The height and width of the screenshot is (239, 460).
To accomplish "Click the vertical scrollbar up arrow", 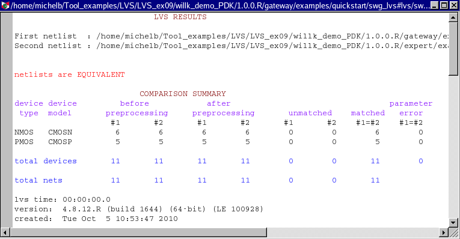I will coord(453,17).
